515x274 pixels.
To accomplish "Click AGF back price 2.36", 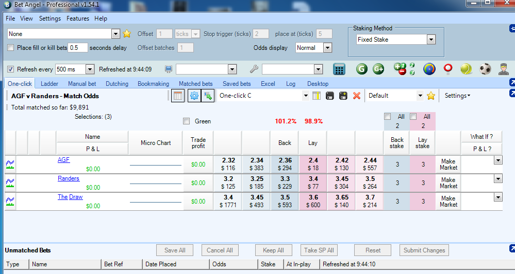I will tap(285, 164).
